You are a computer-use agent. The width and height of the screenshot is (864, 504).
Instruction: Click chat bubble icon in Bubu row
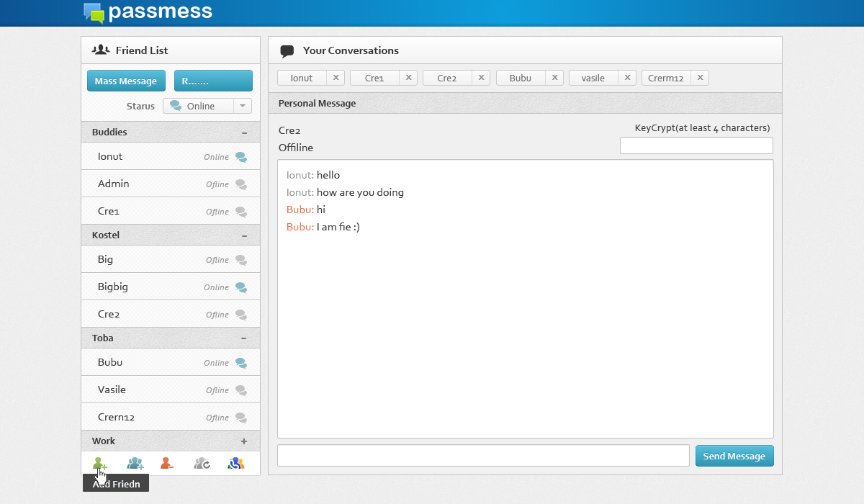coord(241,363)
